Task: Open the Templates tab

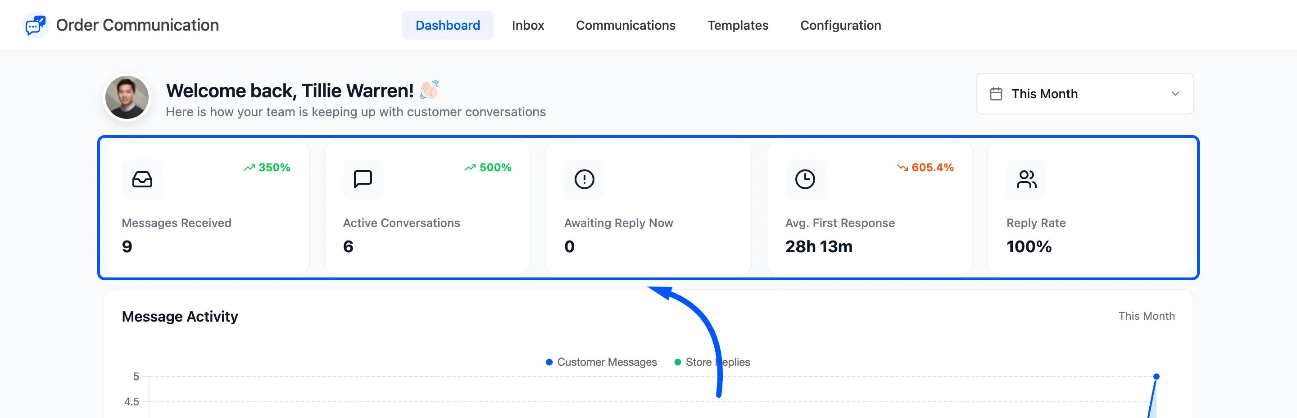Action: (x=738, y=25)
